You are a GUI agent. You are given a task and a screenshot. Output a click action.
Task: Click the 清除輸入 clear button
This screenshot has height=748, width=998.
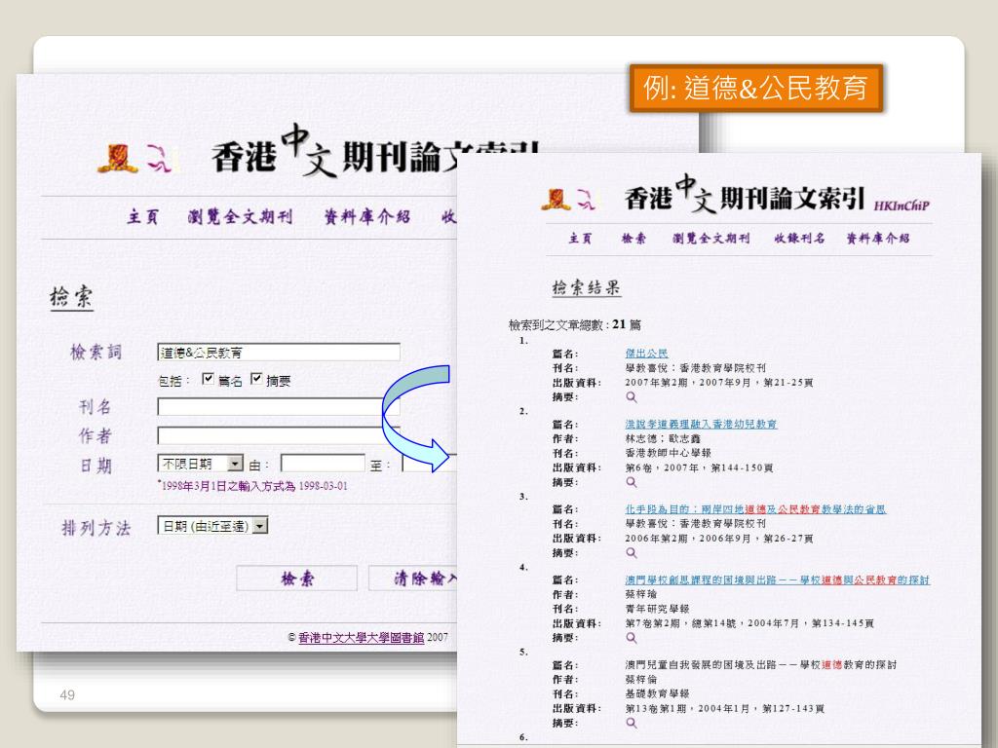click(412, 579)
